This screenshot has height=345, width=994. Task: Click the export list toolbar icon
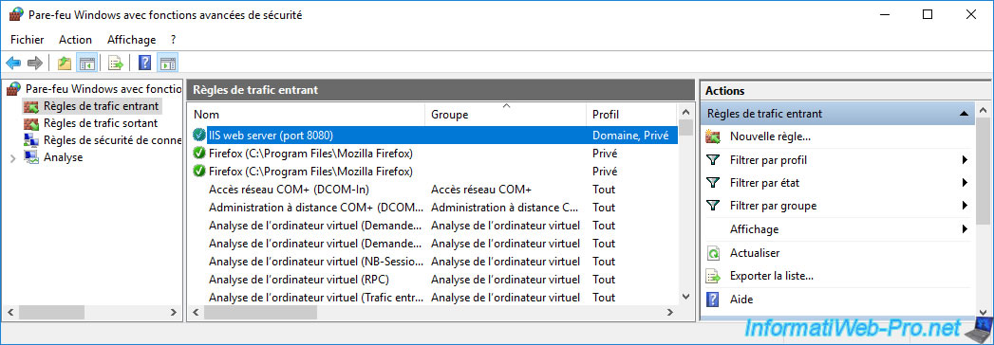(x=116, y=63)
